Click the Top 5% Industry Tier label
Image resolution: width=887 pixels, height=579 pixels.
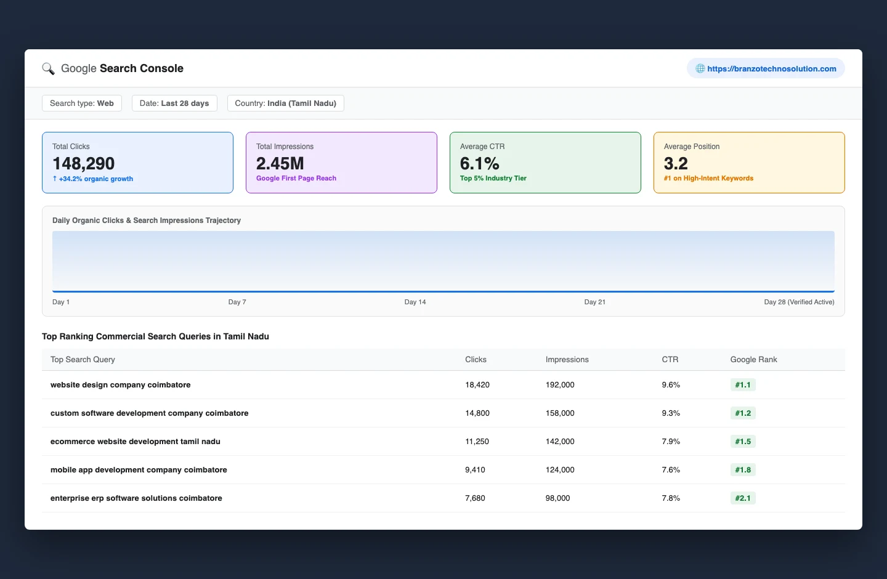(493, 178)
